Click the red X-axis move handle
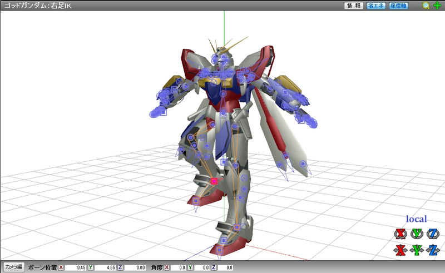 (400, 250)
